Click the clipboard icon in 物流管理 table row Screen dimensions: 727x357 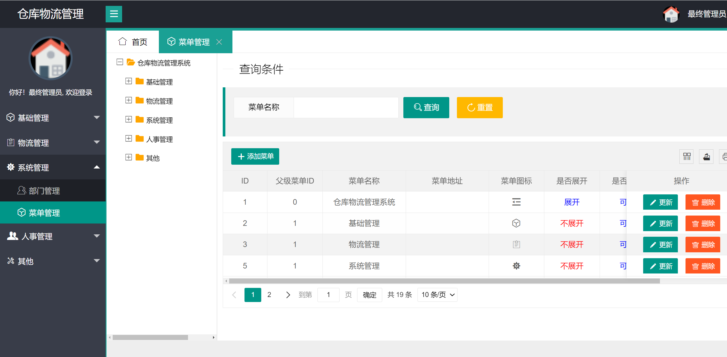click(x=516, y=244)
